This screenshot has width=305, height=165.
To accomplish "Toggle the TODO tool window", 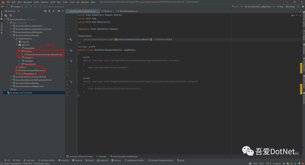I will tap(17, 160).
